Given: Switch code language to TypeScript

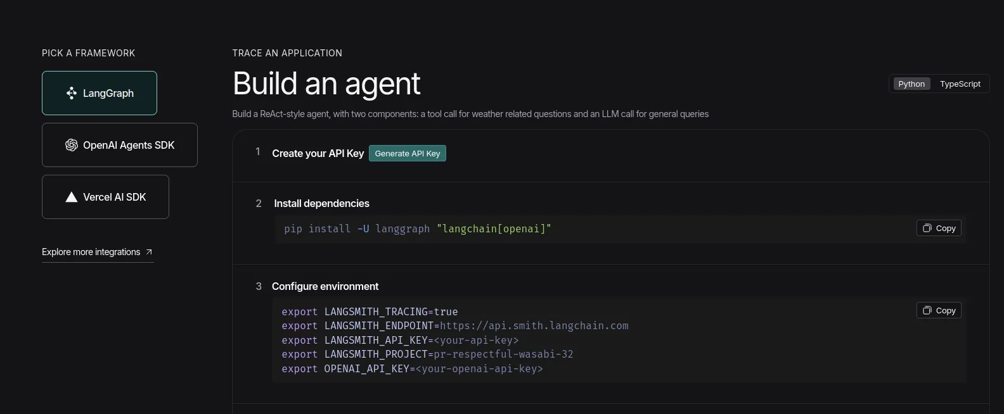Looking at the screenshot, I should coord(960,84).
